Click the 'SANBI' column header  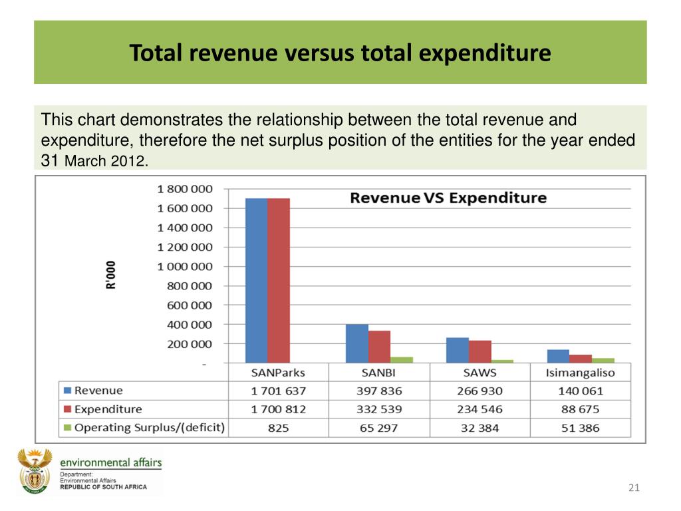[x=378, y=373]
